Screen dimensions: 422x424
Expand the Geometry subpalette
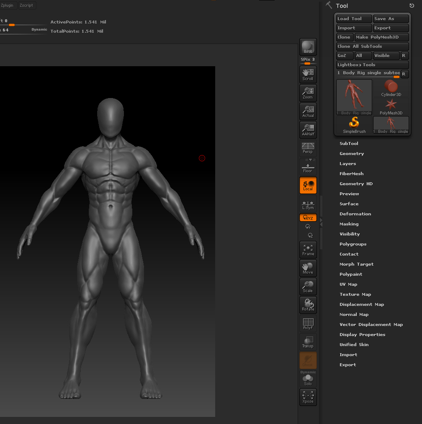pyautogui.click(x=352, y=153)
